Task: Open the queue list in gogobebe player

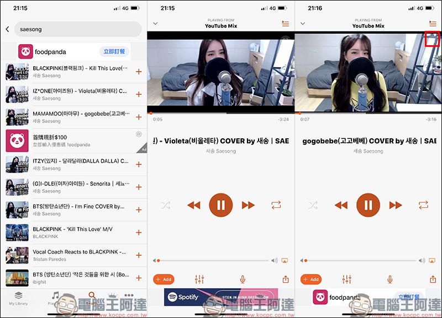Action: [433, 24]
